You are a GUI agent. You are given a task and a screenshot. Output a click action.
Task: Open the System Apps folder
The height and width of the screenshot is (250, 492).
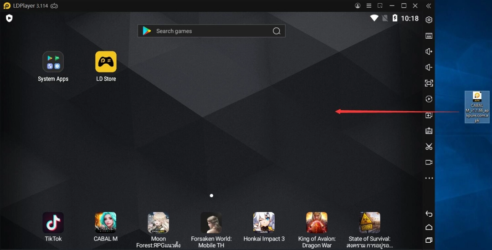pos(53,62)
